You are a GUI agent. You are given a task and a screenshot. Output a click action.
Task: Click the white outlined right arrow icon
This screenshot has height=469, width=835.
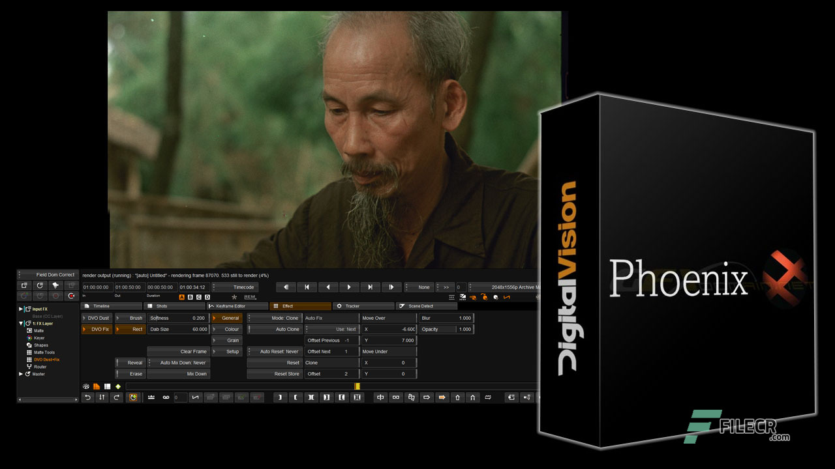(x=427, y=397)
